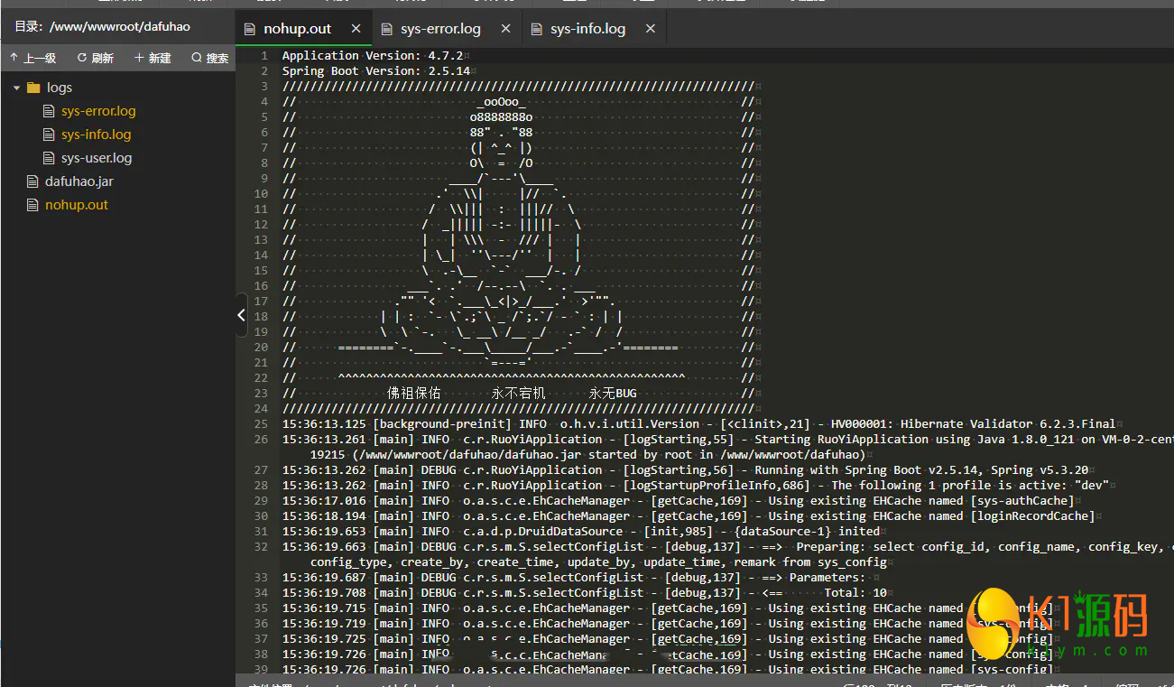The width and height of the screenshot is (1174, 687).
Task: Click the search magnifier icon
Action: click(197, 58)
